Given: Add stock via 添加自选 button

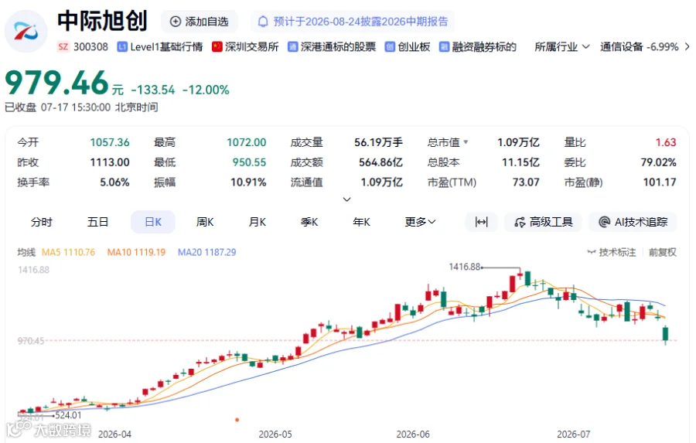Looking at the screenshot, I should click(x=200, y=22).
